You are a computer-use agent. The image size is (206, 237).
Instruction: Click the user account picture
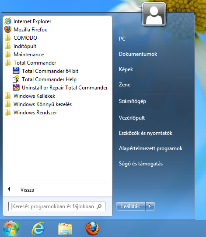154,14
